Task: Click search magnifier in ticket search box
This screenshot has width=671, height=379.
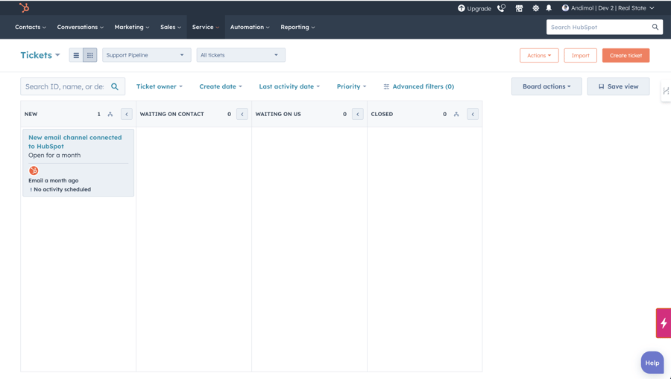Action: 115,86
